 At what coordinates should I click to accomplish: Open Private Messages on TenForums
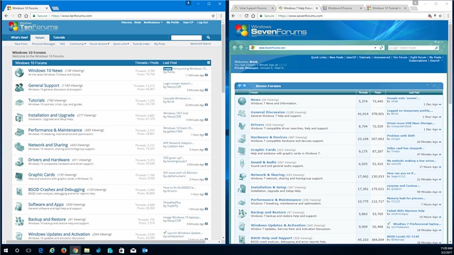(x=44, y=44)
